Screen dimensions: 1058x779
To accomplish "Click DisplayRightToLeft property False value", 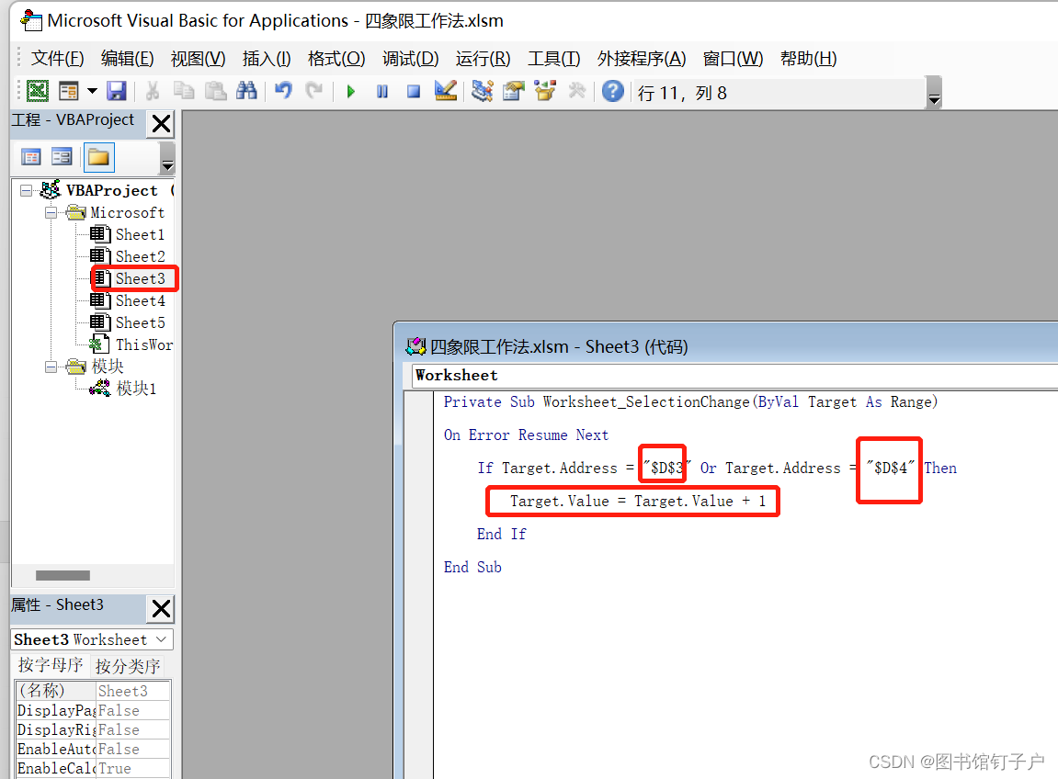I will 133,730.
